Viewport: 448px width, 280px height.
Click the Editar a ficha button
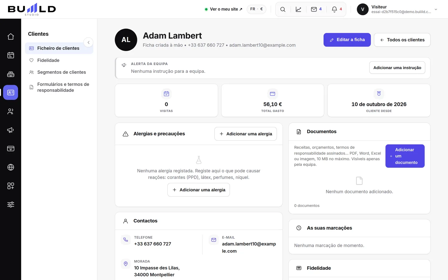point(347,40)
